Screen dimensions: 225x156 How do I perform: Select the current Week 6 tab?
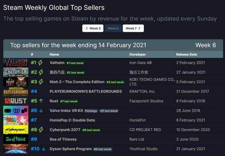click(x=113, y=28)
